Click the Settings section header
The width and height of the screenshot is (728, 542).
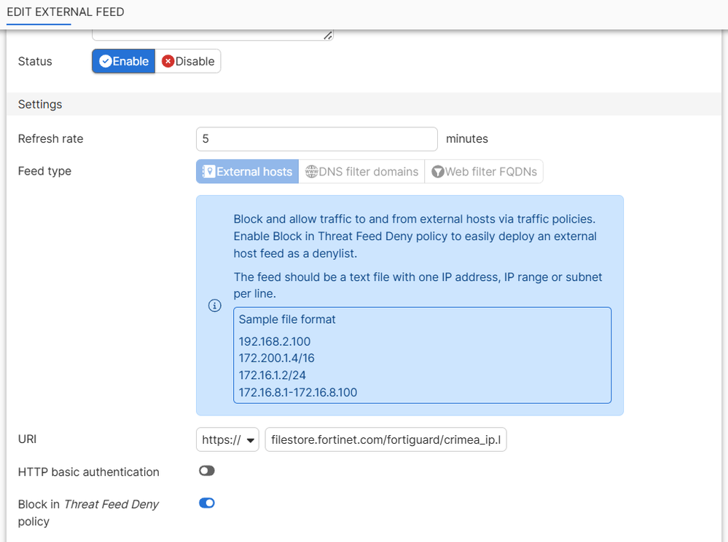[x=40, y=105]
